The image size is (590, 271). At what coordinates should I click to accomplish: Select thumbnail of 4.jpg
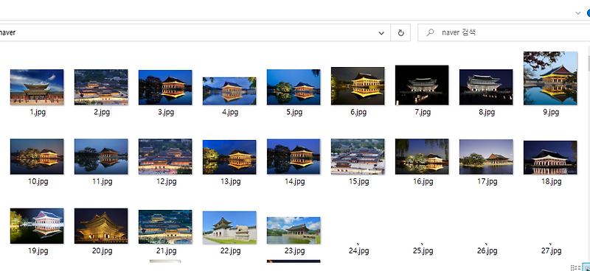pos(229,91)
